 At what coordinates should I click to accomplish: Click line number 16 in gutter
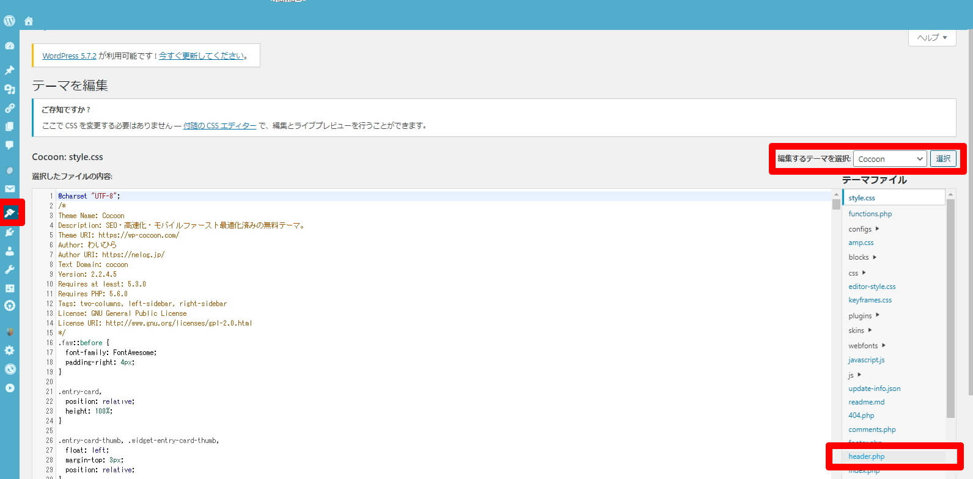click(50, 343)
